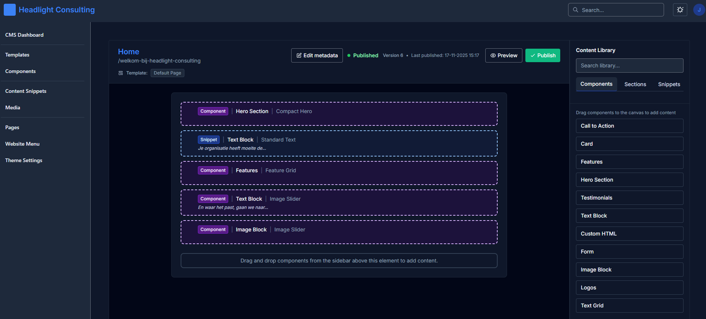Viewport: 706px width, 319px height.
Task: Go to Website Menu in sidebar
Action: click(22, 144)
